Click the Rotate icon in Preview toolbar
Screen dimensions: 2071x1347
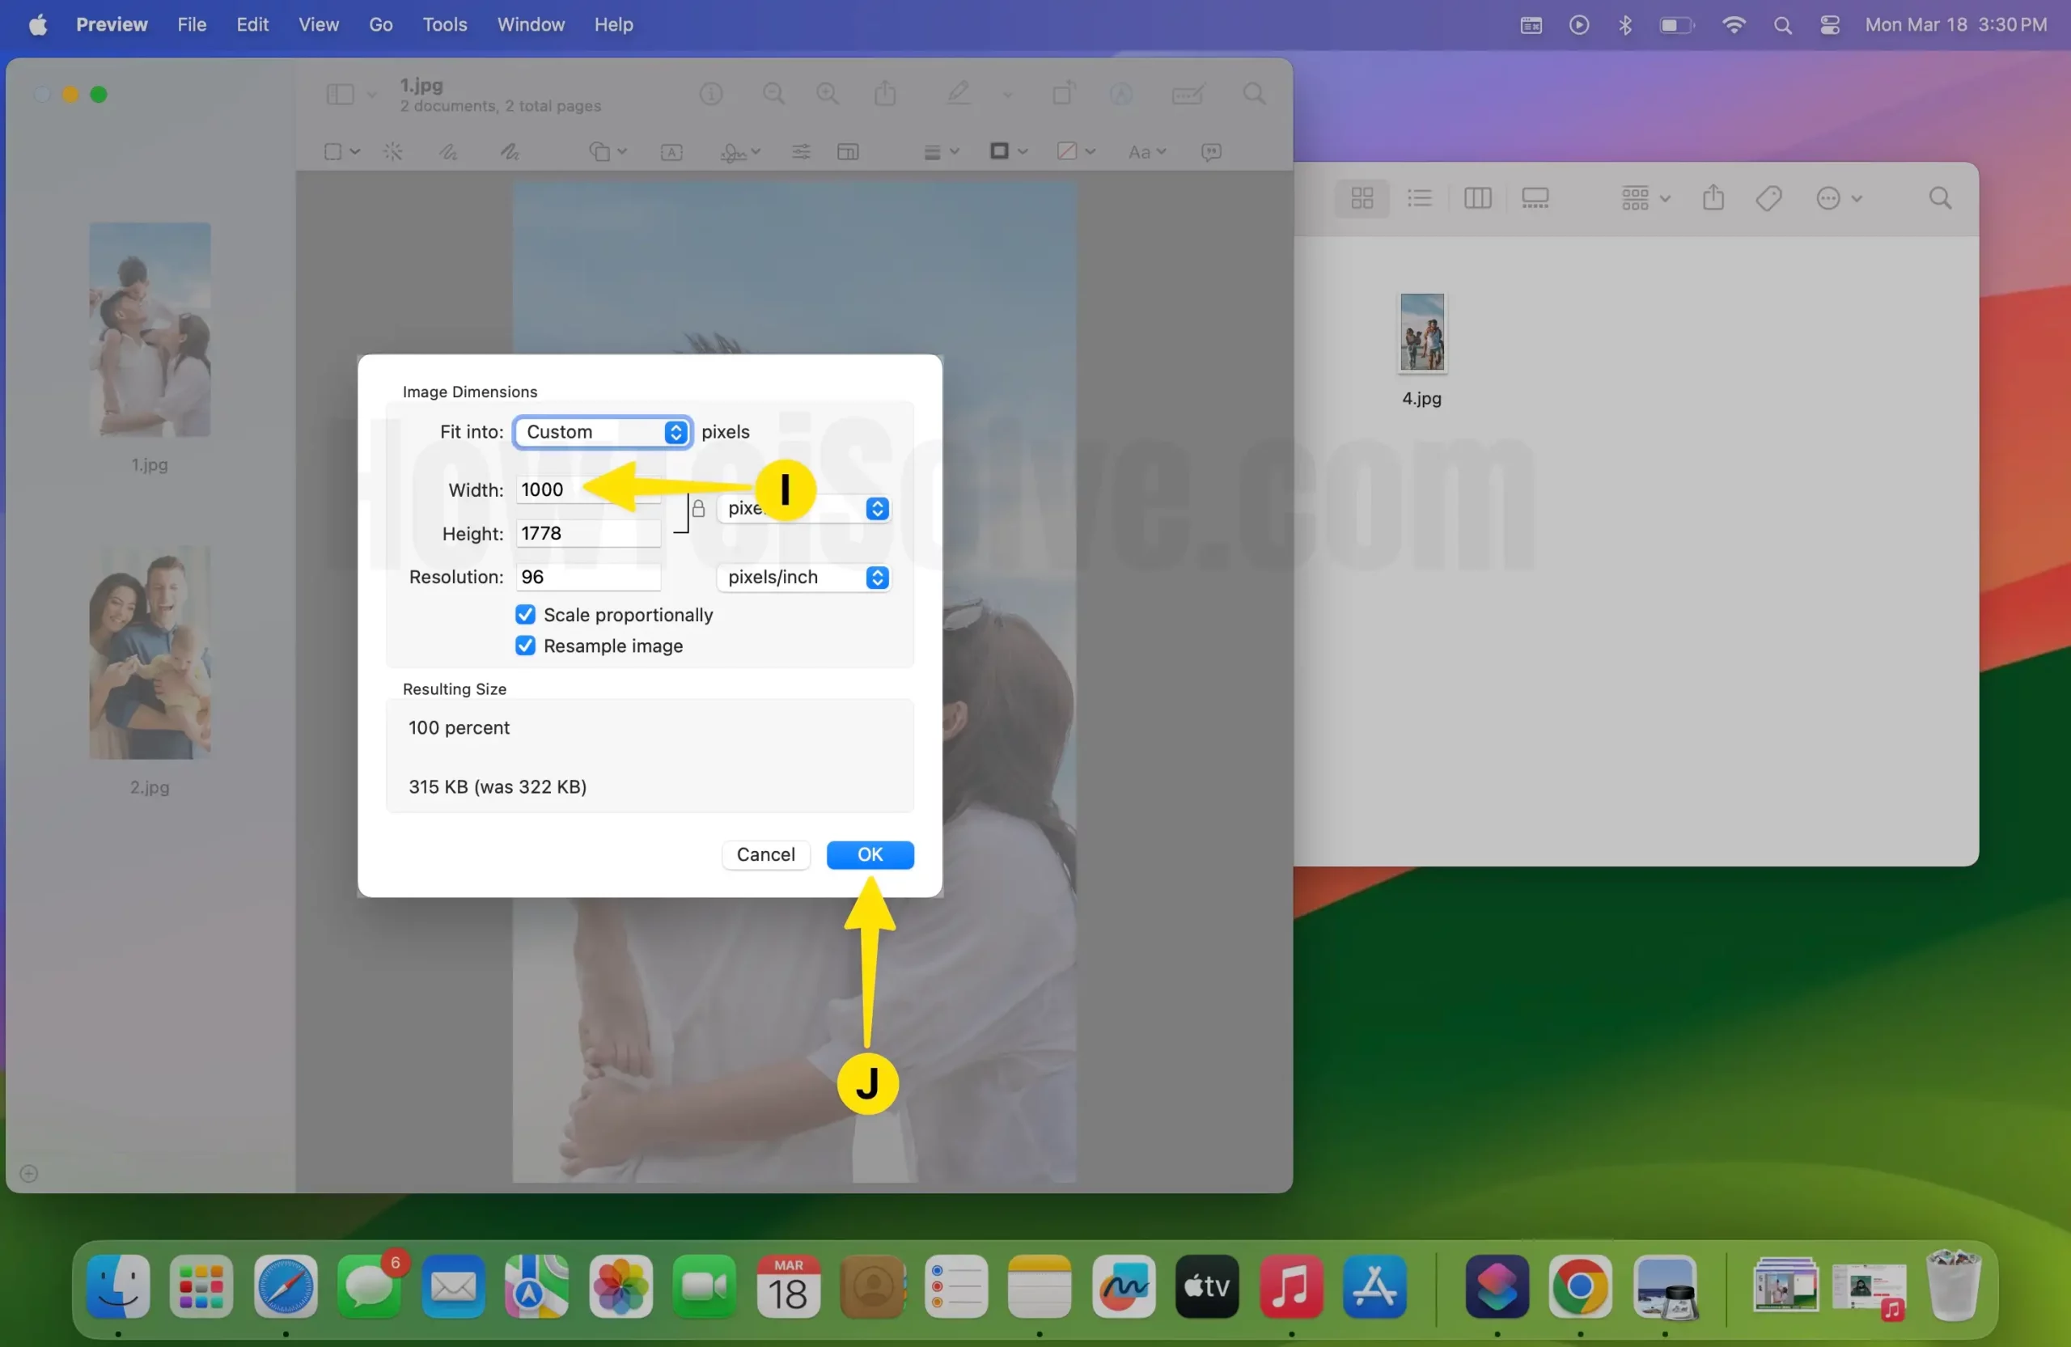pyautogui.click(x=1064, y=93)
